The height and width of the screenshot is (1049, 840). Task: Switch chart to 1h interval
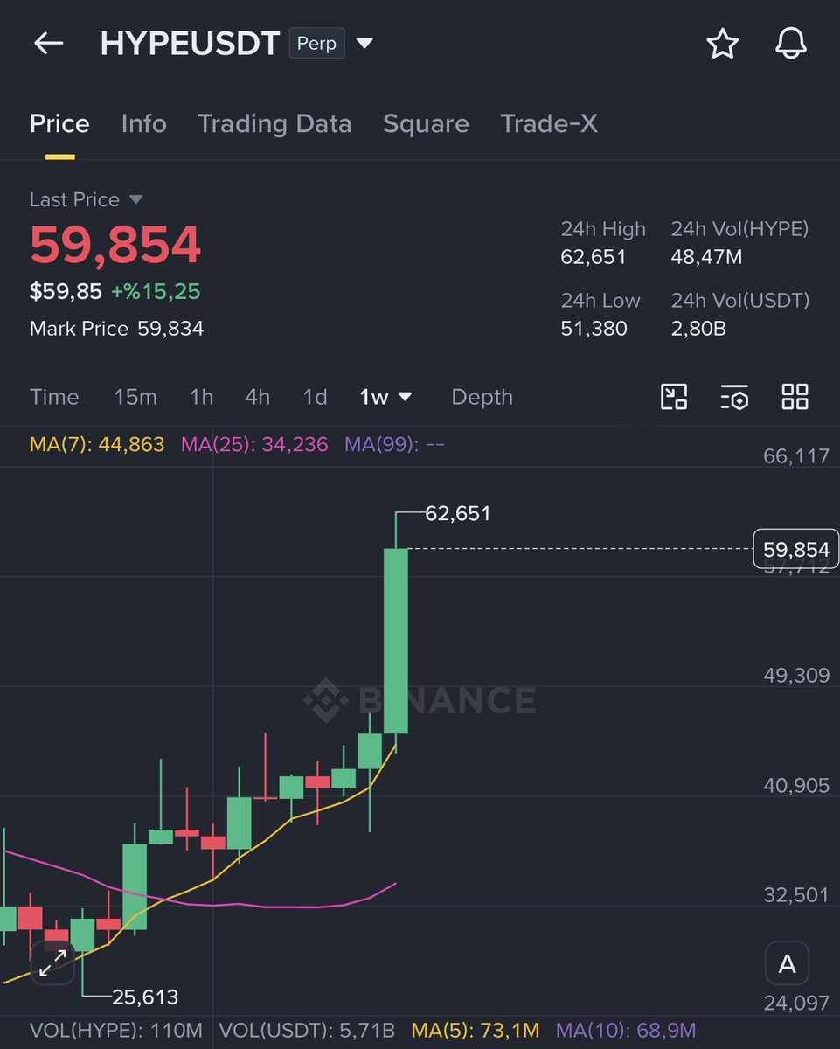[x=201, y=397]
